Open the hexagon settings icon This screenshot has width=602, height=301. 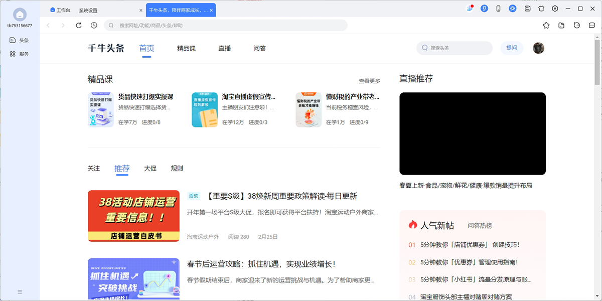coord(555,9)
